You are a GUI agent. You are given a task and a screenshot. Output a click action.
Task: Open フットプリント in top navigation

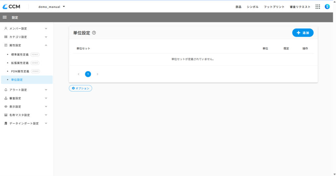[274, 7]
